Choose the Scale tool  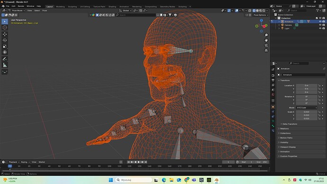coord(5,46)
